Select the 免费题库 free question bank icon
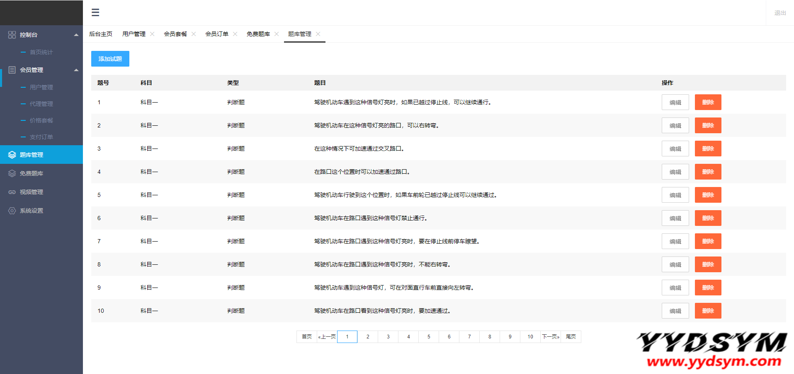This screenshot has width=794, height=374. (x=12, y=173)
